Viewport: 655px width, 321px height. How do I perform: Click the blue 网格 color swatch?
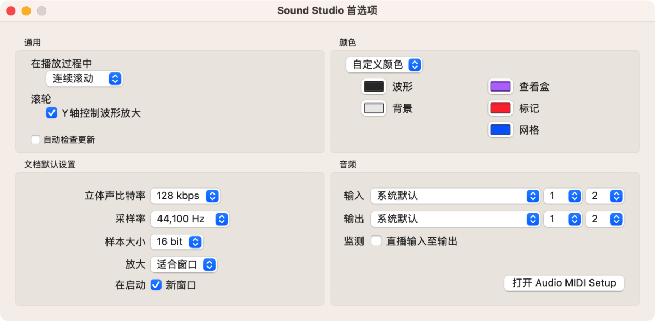(500, 130)
